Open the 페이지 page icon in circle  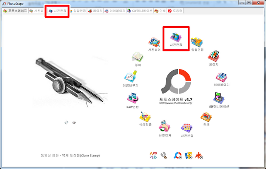[x=214, y=58]
